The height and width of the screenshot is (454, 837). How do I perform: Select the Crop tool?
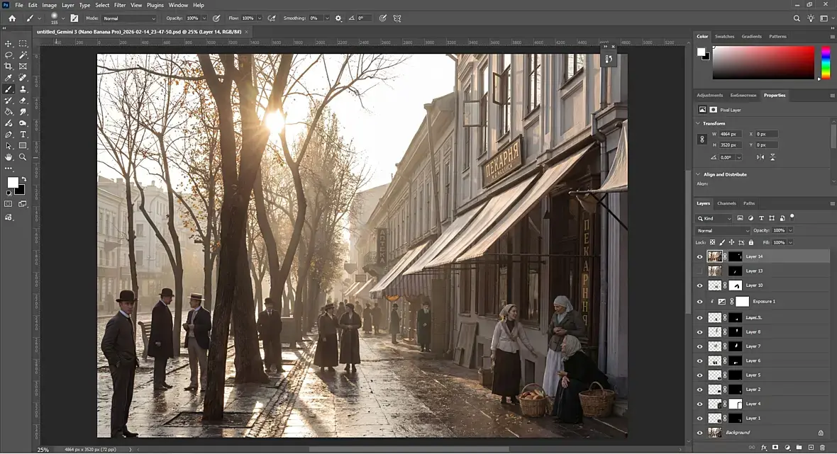pyautogui.click(x=9, y=66)
